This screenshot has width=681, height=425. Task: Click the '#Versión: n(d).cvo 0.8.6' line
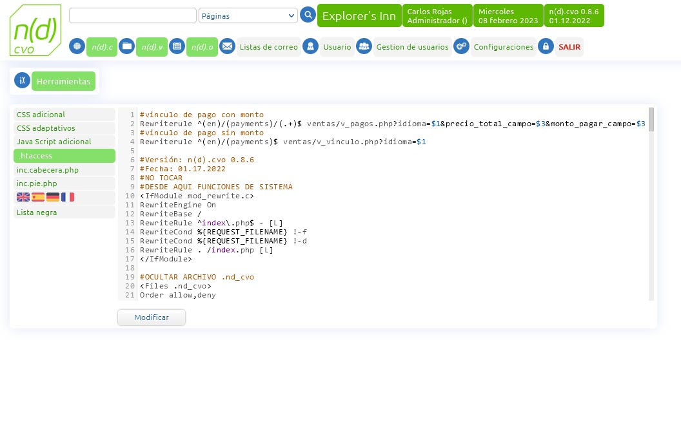pos(197,160)
